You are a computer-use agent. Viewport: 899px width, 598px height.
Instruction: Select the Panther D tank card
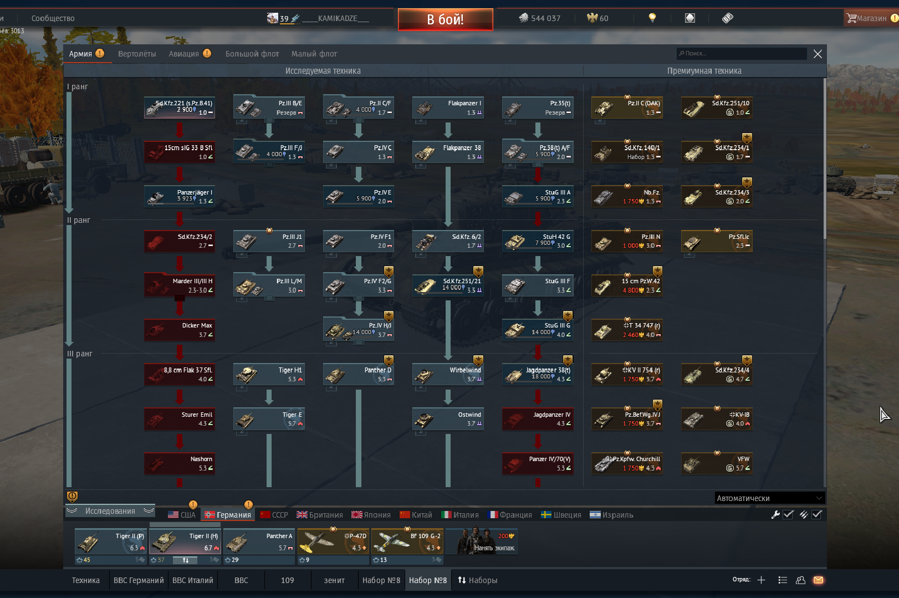(359, 374)
